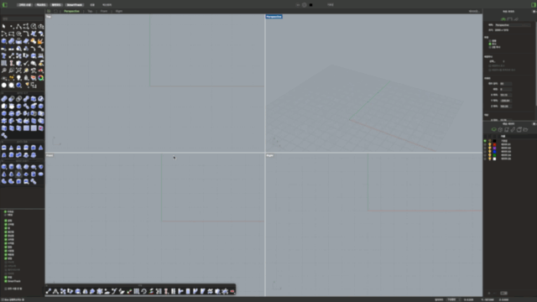Image resolution: width=537 pixels, height=302 pixels.
Task: Click the camera rotation field showing 0
Action: [505, 90]
